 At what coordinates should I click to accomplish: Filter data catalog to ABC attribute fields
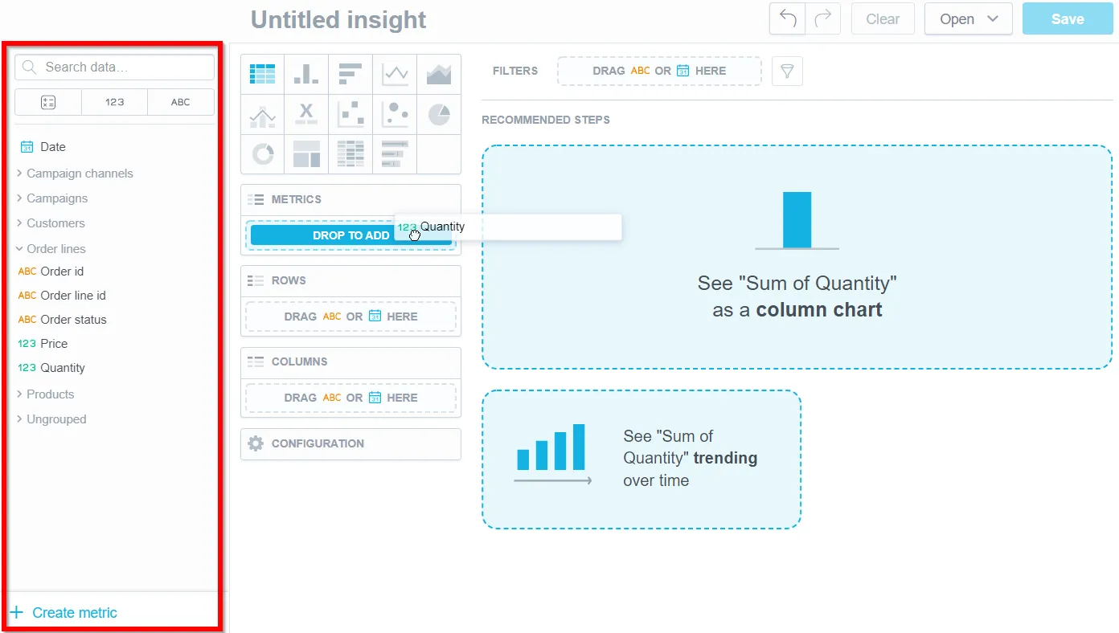[181, 102]
